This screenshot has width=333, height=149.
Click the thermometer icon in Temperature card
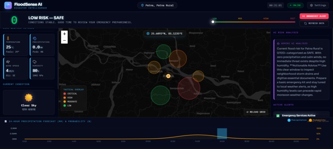(8, 38)
